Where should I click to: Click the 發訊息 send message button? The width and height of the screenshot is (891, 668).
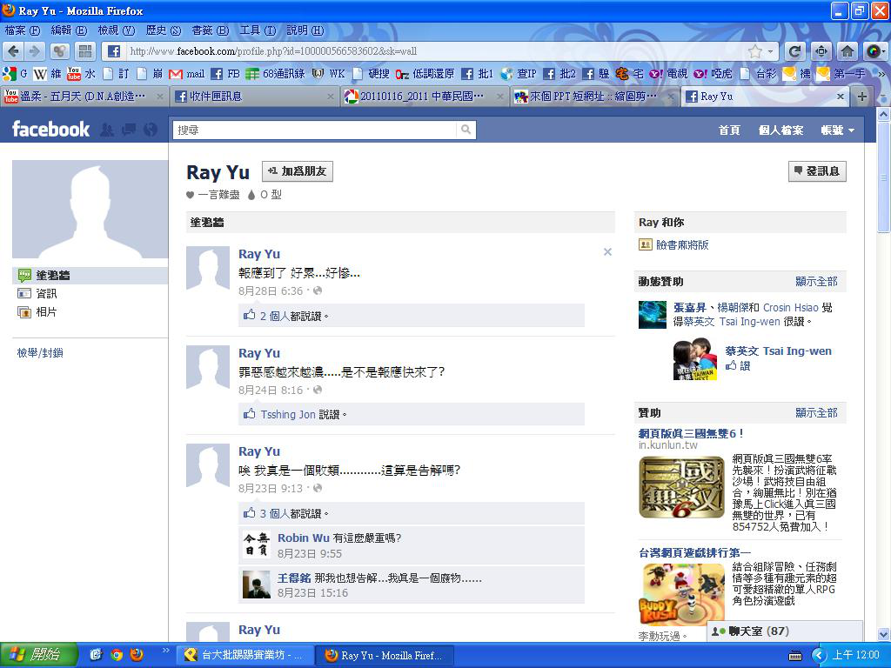point(817,171)
